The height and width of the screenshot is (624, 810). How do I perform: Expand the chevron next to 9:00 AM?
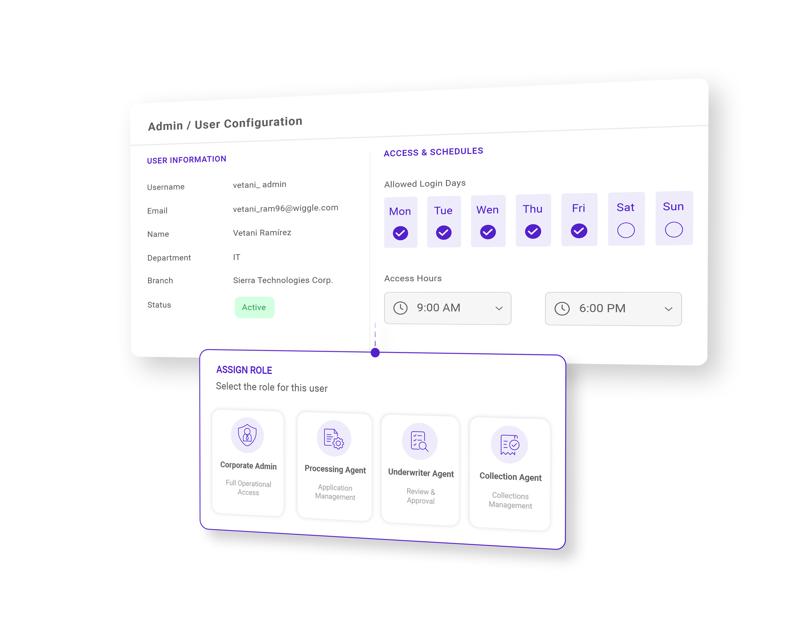(499, 309)
